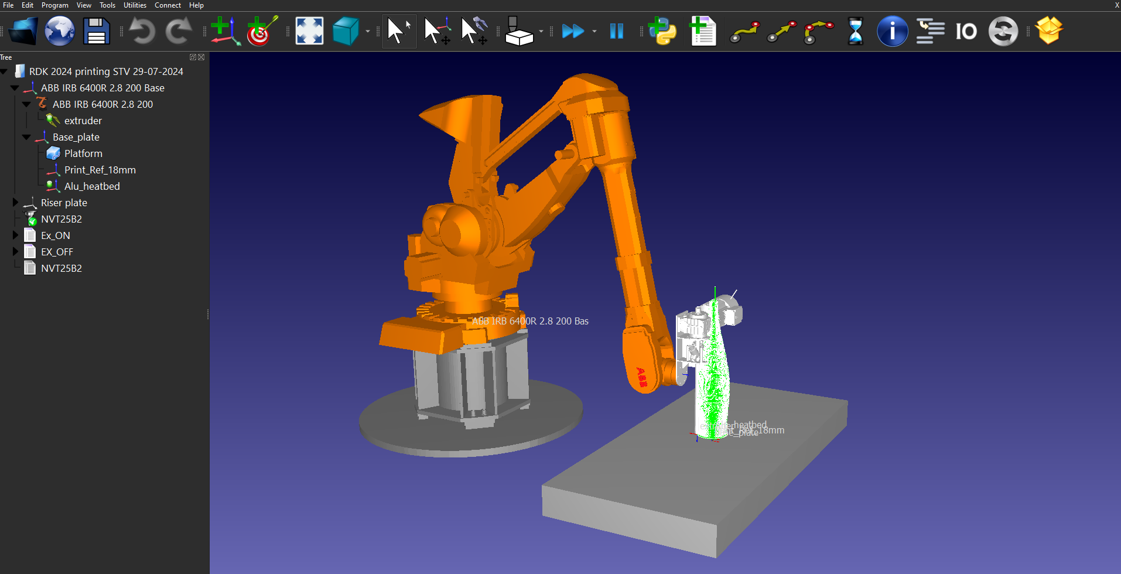Screen dimensions: 1121x574
Task: Open the Program menu
Action: pos(54,5)
